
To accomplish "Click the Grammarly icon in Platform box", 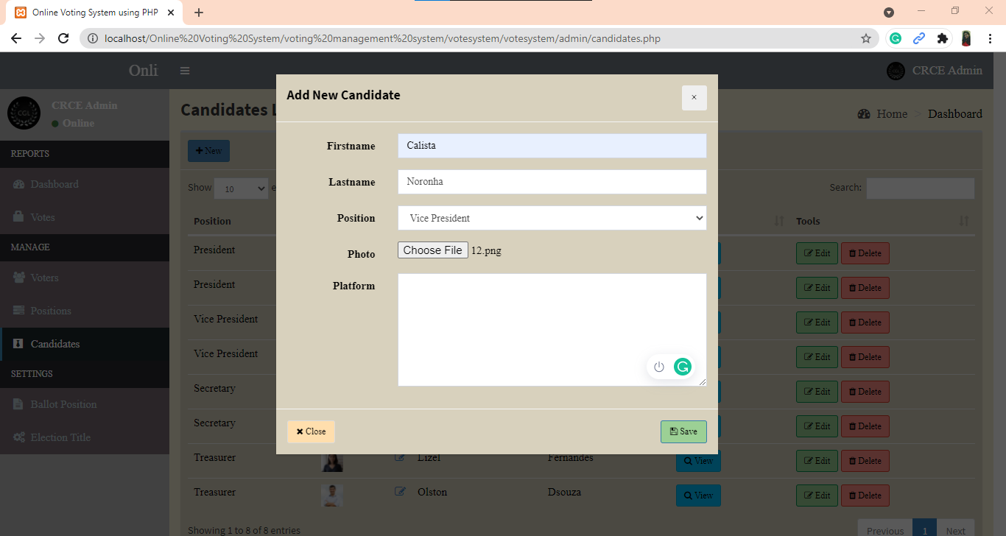I will point(683,367).
